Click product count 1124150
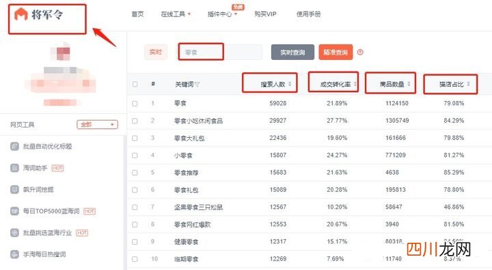Viewport: 492px width, 270px height. (x=397, y=103)
